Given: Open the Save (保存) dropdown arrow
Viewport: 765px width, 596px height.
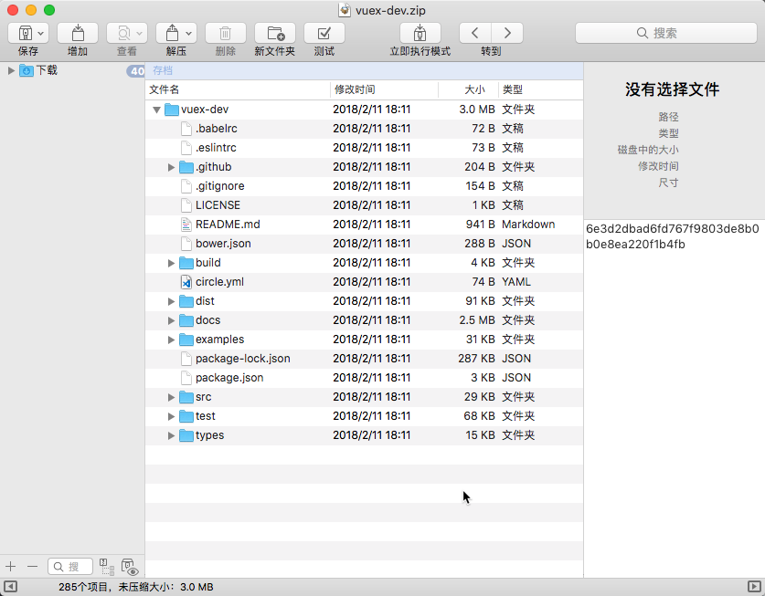Looking at the screenshot, I should tap(41, 34).
